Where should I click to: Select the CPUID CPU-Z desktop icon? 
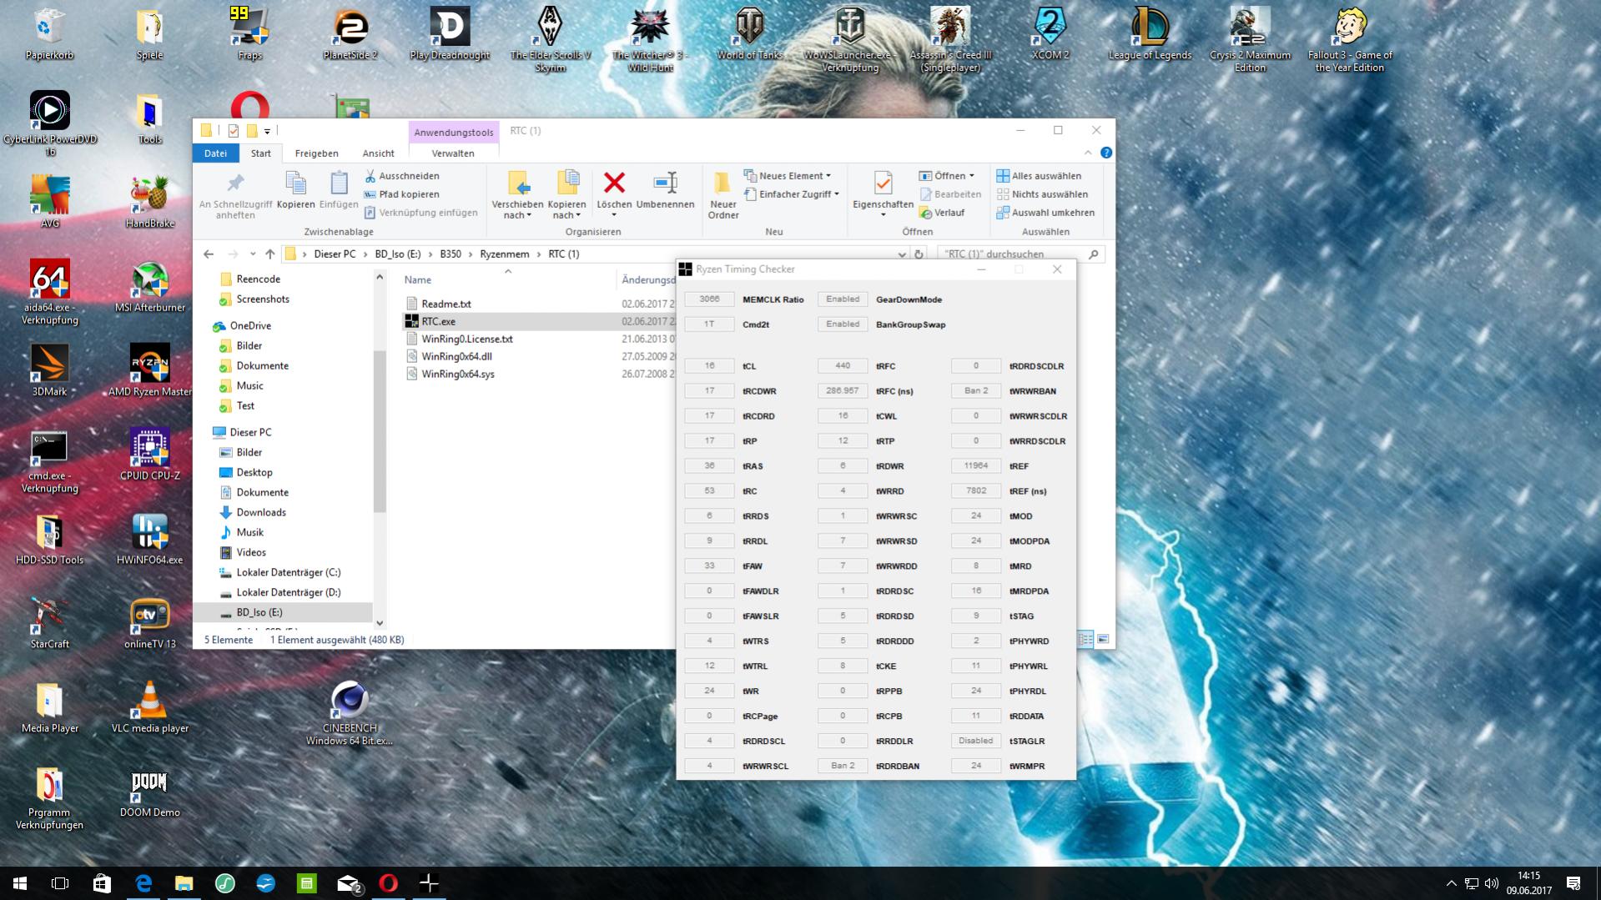coord(150,454)
